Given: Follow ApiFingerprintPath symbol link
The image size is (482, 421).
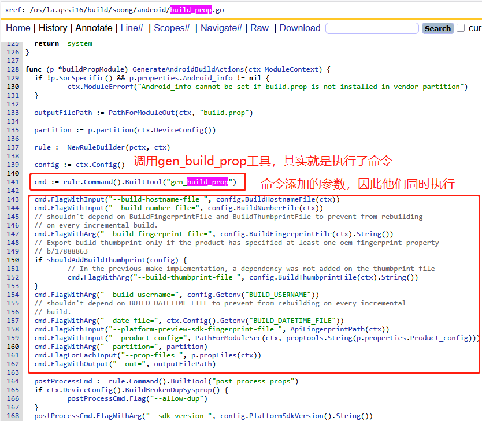Looking at the screenshot, I should (x=327, y=329).
